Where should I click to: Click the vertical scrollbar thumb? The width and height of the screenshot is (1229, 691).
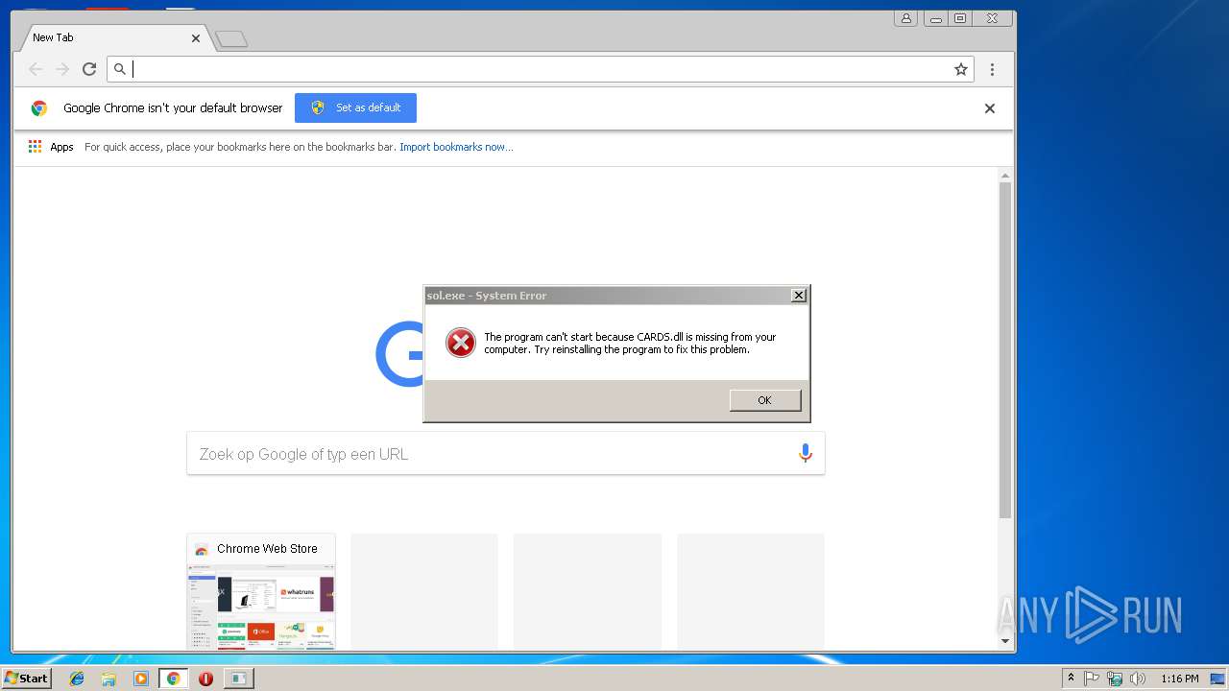click(1005, 350)
